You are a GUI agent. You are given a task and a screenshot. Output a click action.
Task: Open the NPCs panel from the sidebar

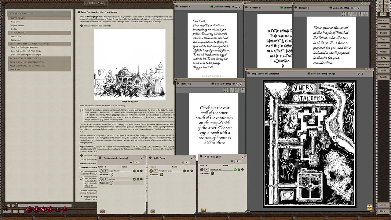(384, 58)
